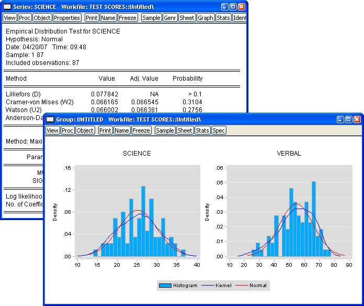Click the Group UNTITLED window title icon

click(x=50, y=119)
